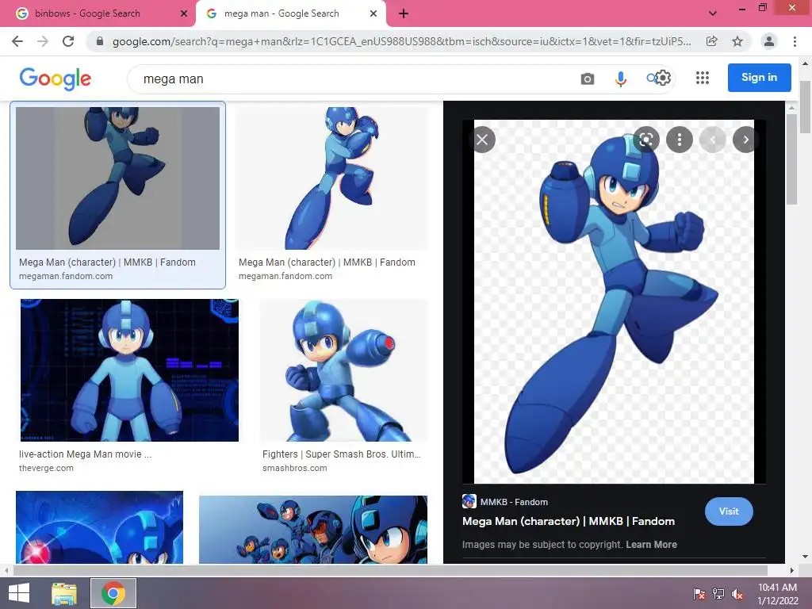Image resolution: width=812 pixels, height=609 pixels.
Task: Click the large Mega Man preview image
Action: point(614,302)
